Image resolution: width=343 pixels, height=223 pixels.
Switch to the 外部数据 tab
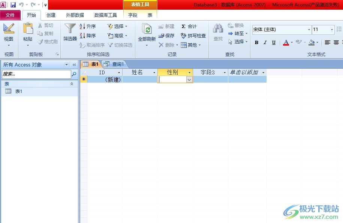tap(75, 15)
